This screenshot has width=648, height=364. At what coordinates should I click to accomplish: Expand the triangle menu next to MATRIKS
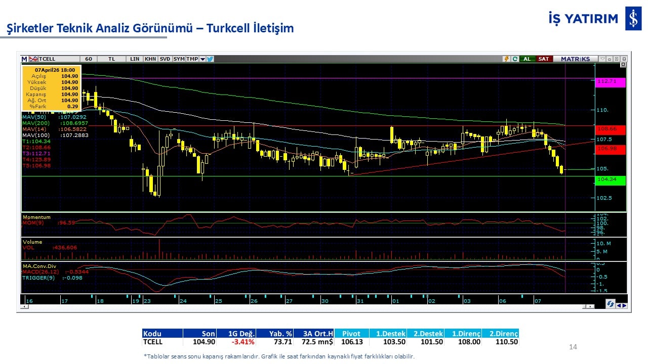click(x=602, y=59)
